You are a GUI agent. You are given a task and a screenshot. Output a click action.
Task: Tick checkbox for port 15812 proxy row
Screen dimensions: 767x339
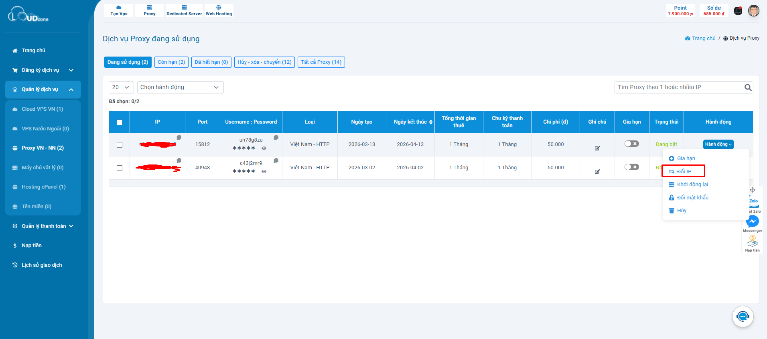click(x=120, y=145)
